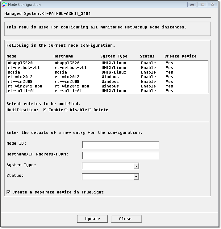Select the Enable modification radio button
Screen dimensions: 221x229
pyautogui.click(x=45, y=110)
